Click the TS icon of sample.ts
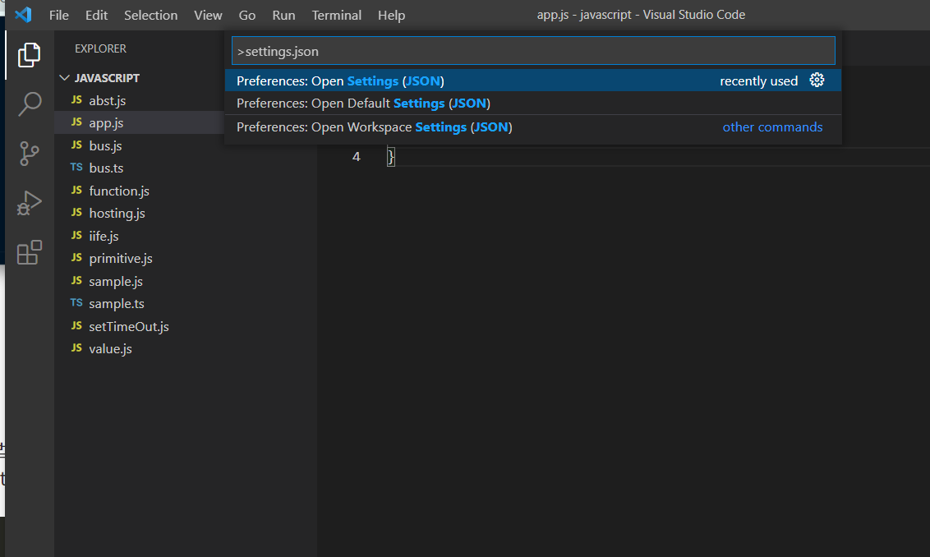The image size is (930, 557). point(76,302)
